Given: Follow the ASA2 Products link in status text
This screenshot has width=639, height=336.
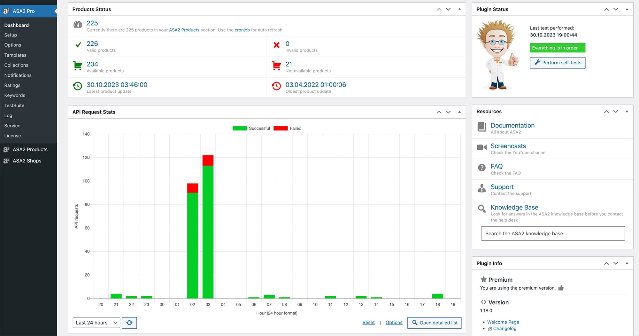Looking at the screenshot, I should coord(184,30).
